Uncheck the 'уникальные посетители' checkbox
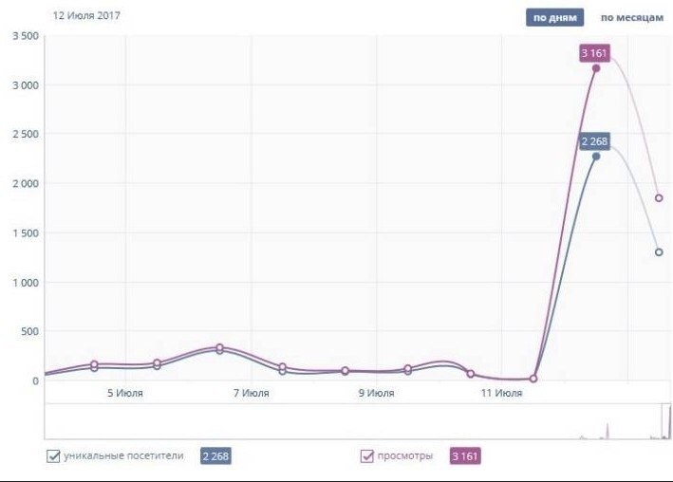This screenshot has width=673, height=482. 53,455
